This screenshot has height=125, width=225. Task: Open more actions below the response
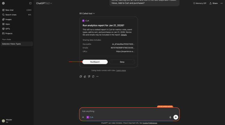tap(97, 76)
